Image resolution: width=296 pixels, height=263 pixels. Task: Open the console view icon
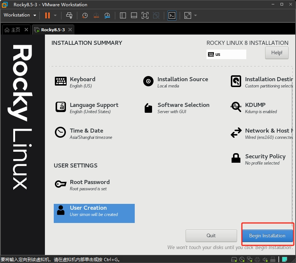[172, 15]
